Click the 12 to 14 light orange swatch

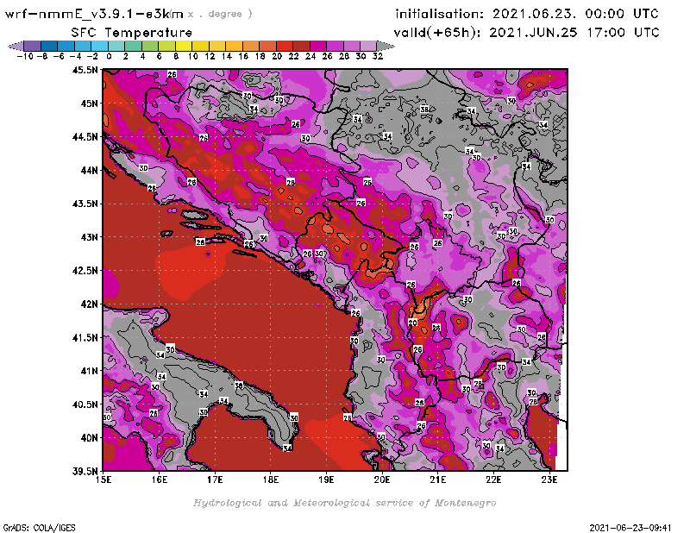point(216,46)
